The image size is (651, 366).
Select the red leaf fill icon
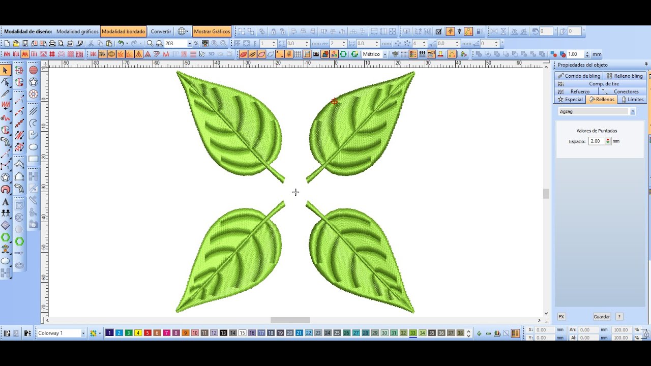pos(243,54)
